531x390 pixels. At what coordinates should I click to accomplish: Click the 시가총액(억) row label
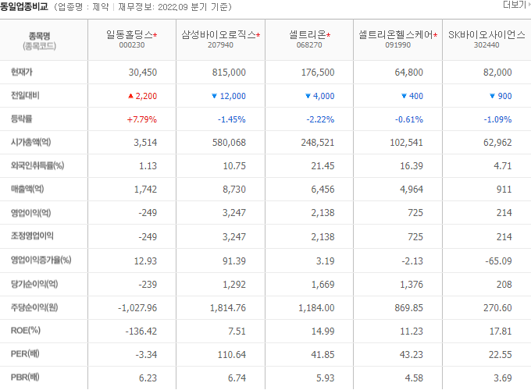[x=30, y=142]
